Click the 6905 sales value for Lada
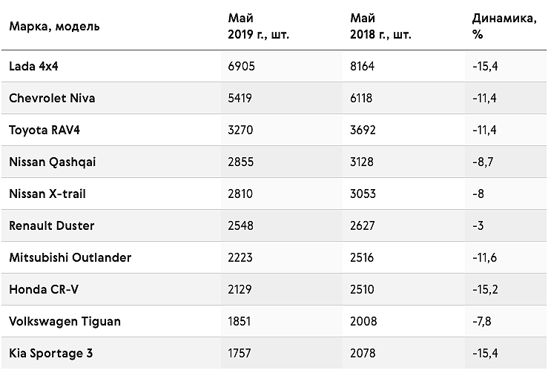 point(241,66)
